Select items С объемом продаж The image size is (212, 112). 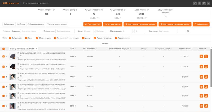pos(36,24)
